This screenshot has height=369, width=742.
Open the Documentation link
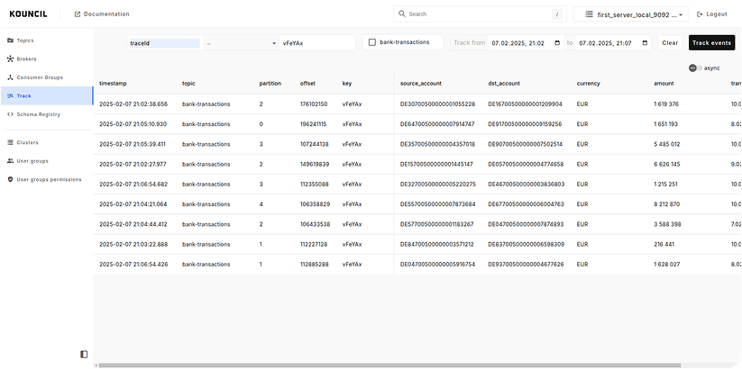pos(102,14)
